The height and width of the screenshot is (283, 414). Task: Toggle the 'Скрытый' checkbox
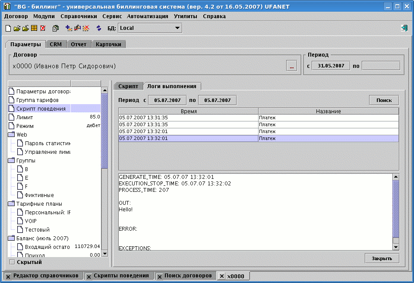12,262
